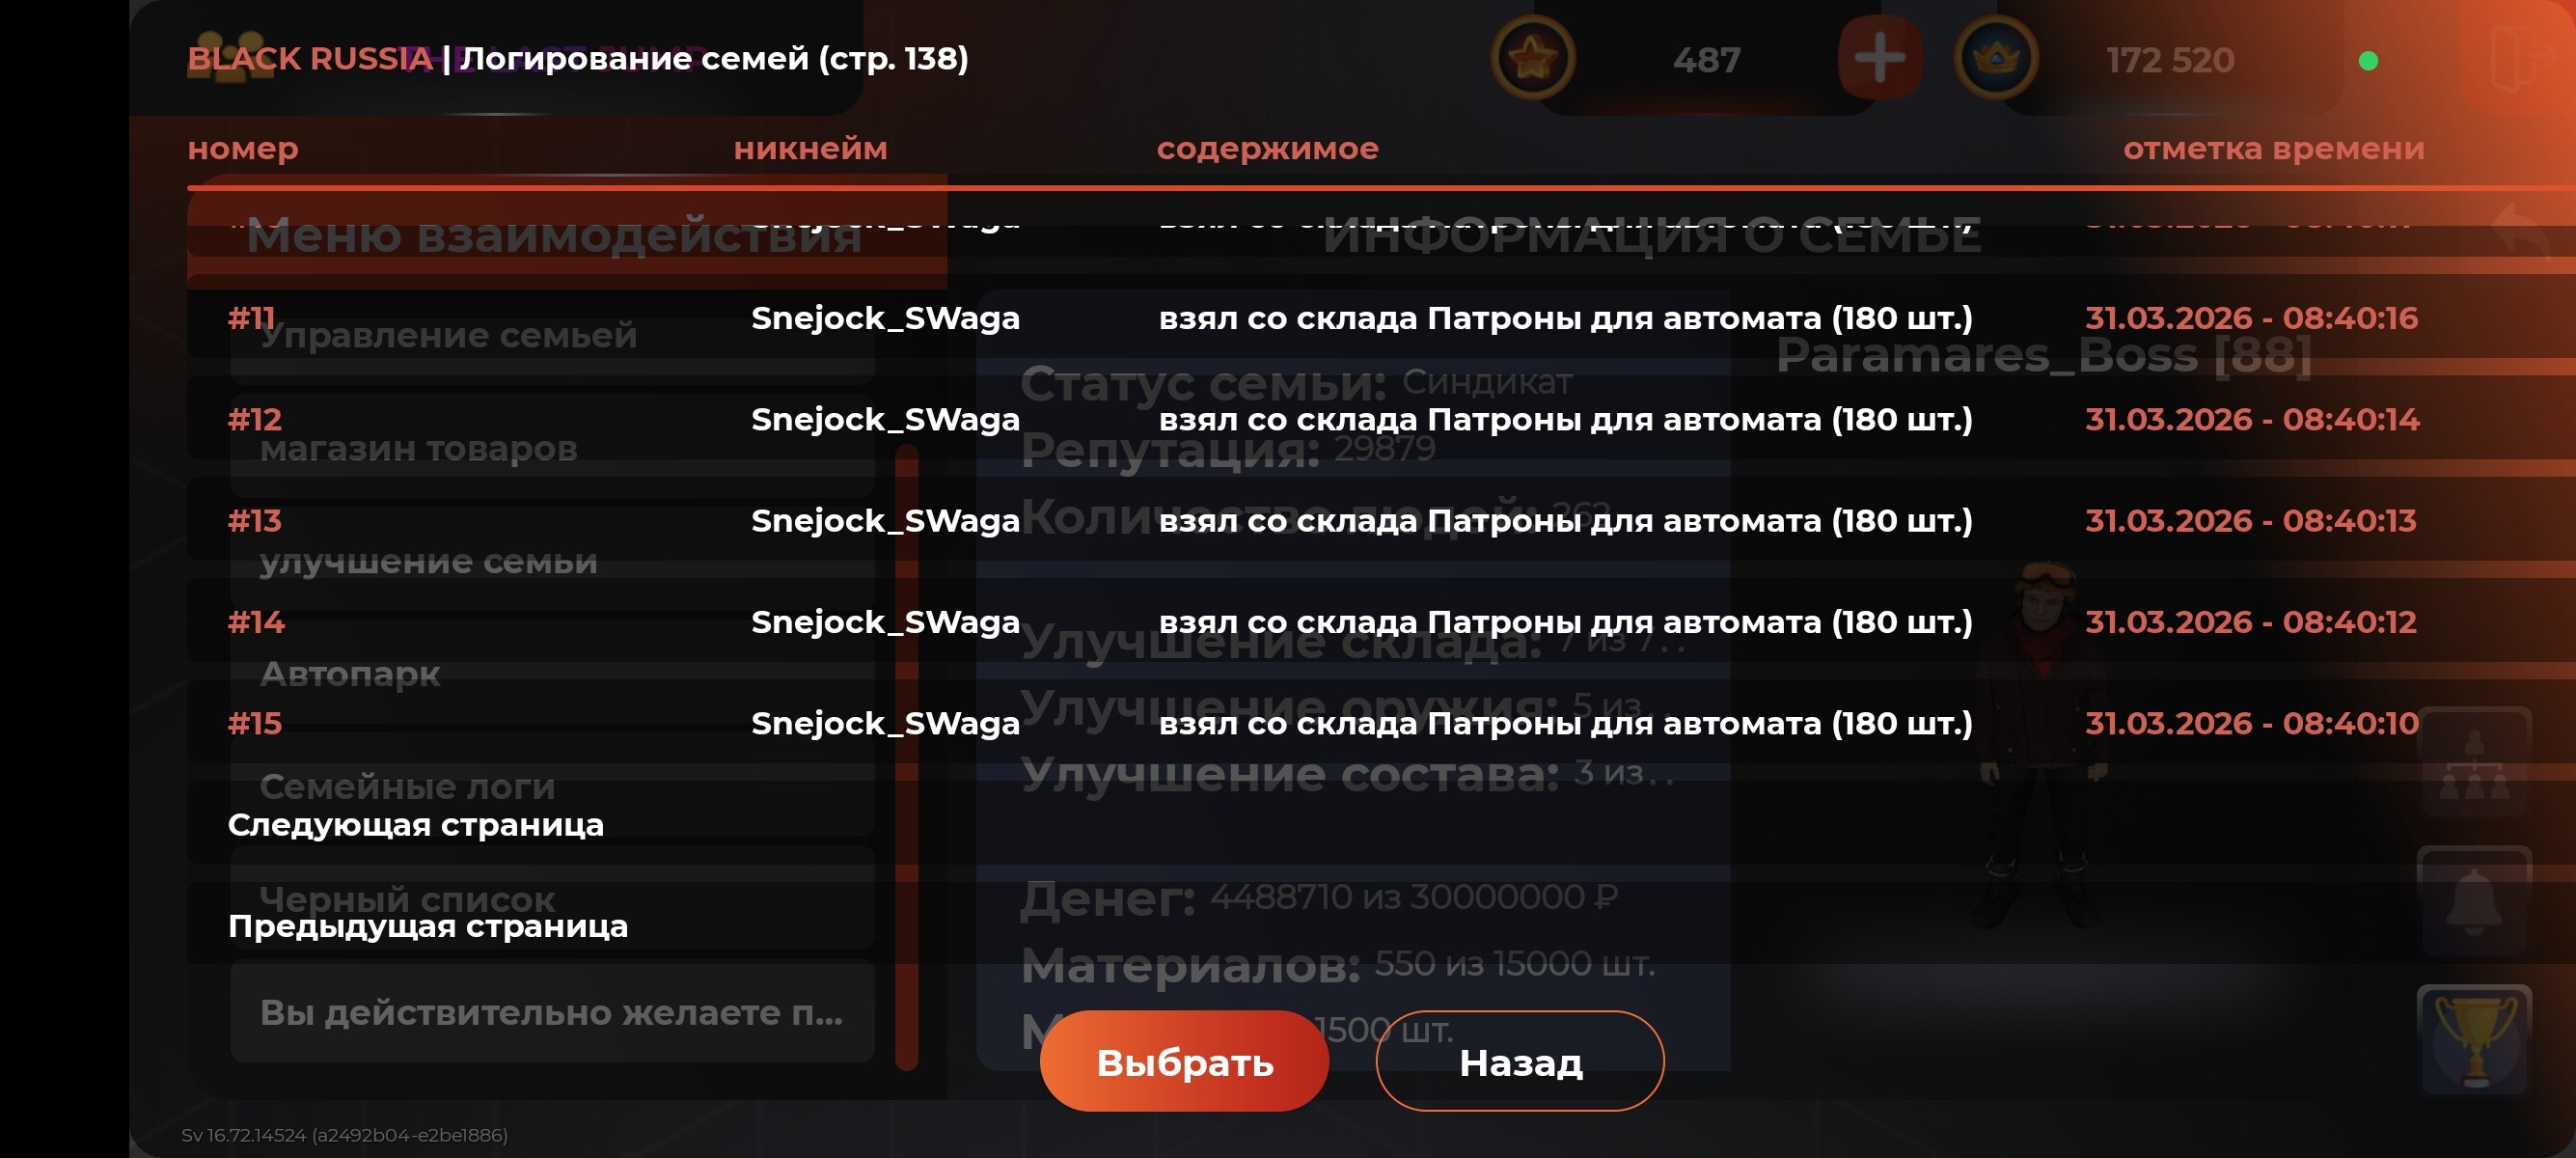Click the red vertical scrollbar

coord(907,758)
